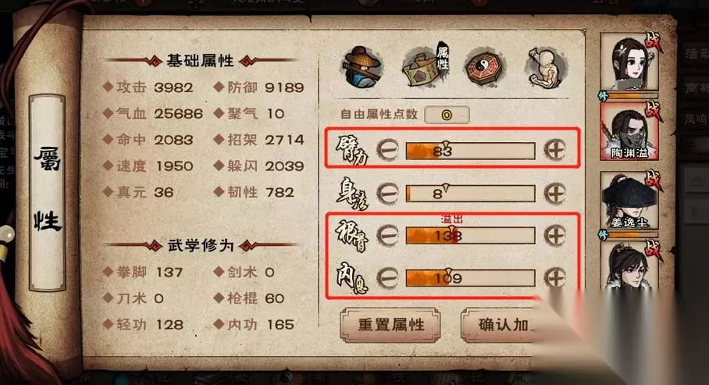This screenshot has height=385, width=709.
Task: Select the top female character portrait
Action: click(x=629, y=62)
